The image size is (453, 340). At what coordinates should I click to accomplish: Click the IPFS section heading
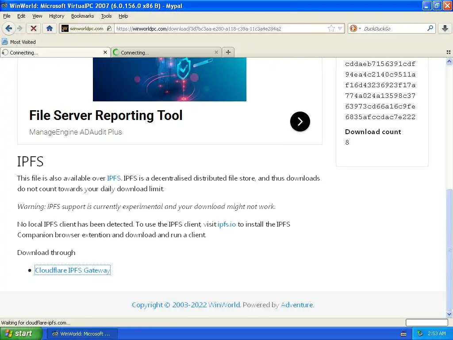31,161
